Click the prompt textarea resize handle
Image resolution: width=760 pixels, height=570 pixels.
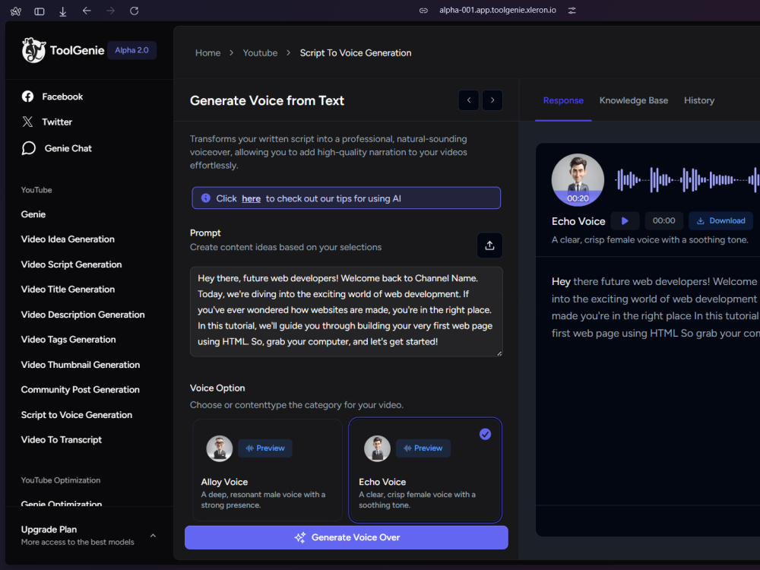point(499,353)
